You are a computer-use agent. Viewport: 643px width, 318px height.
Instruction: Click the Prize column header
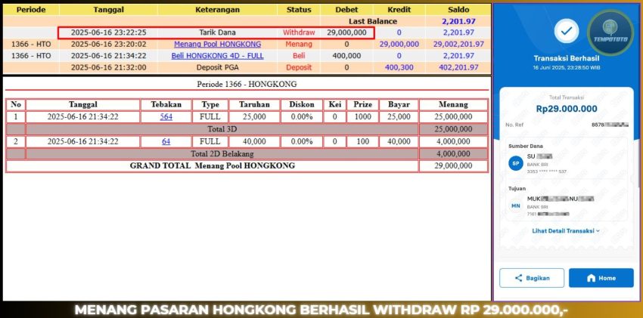(x=362, y=105)
